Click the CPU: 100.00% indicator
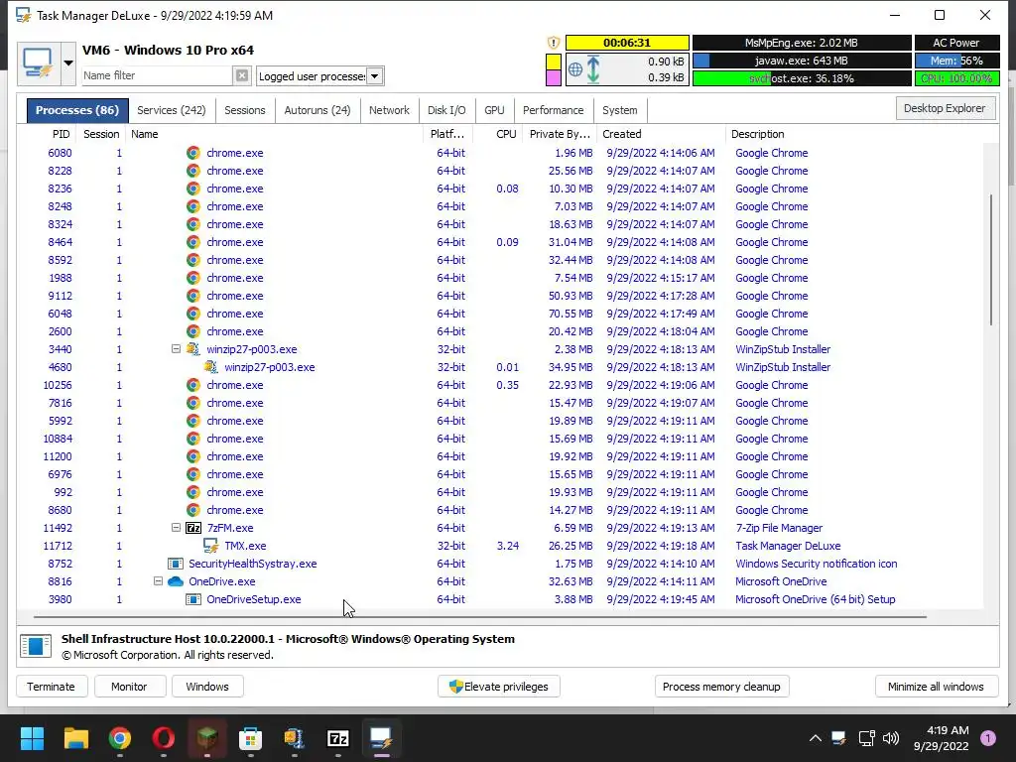Image resolution: width=1016 pixels, height=762 pixels. pos(956,78)
